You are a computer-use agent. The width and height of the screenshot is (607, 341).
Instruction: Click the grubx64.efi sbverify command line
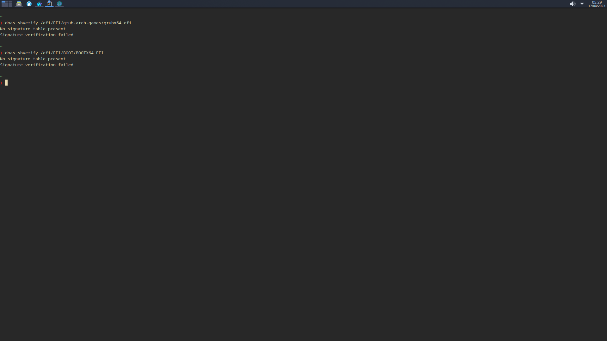(68, 23)
